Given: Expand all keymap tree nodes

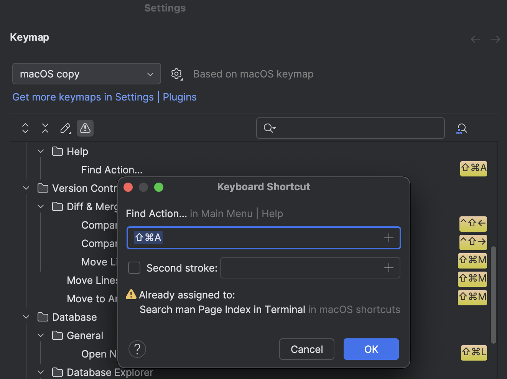Looking at the screenshot, I should [x=25, y=128].
